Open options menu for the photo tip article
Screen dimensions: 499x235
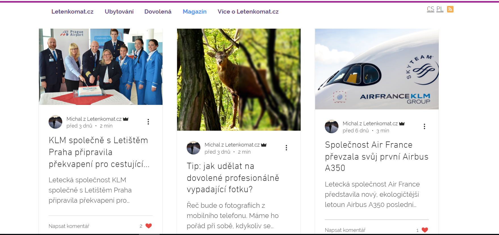(x=286, y=148)
